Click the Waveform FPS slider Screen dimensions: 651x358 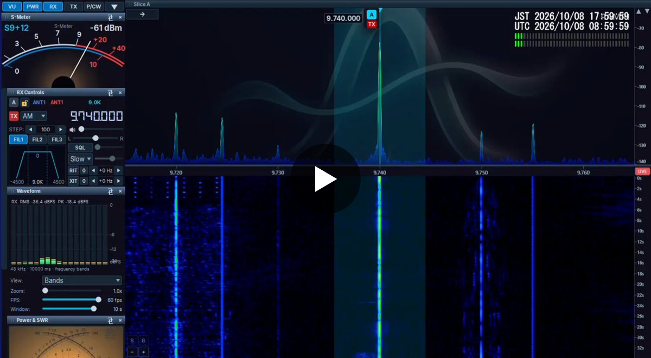[x=71, y=299]
